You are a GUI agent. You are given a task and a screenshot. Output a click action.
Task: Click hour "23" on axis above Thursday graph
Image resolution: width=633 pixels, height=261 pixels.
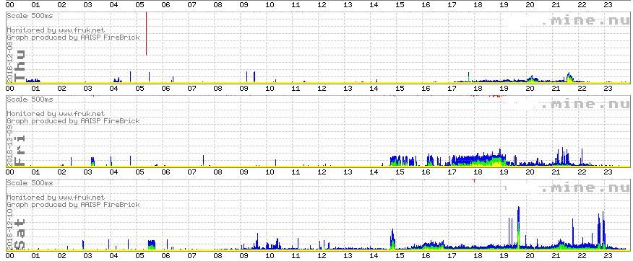pos(608,5)
